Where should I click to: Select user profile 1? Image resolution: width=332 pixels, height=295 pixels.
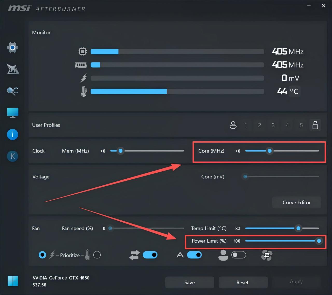(x=246, y=125)
